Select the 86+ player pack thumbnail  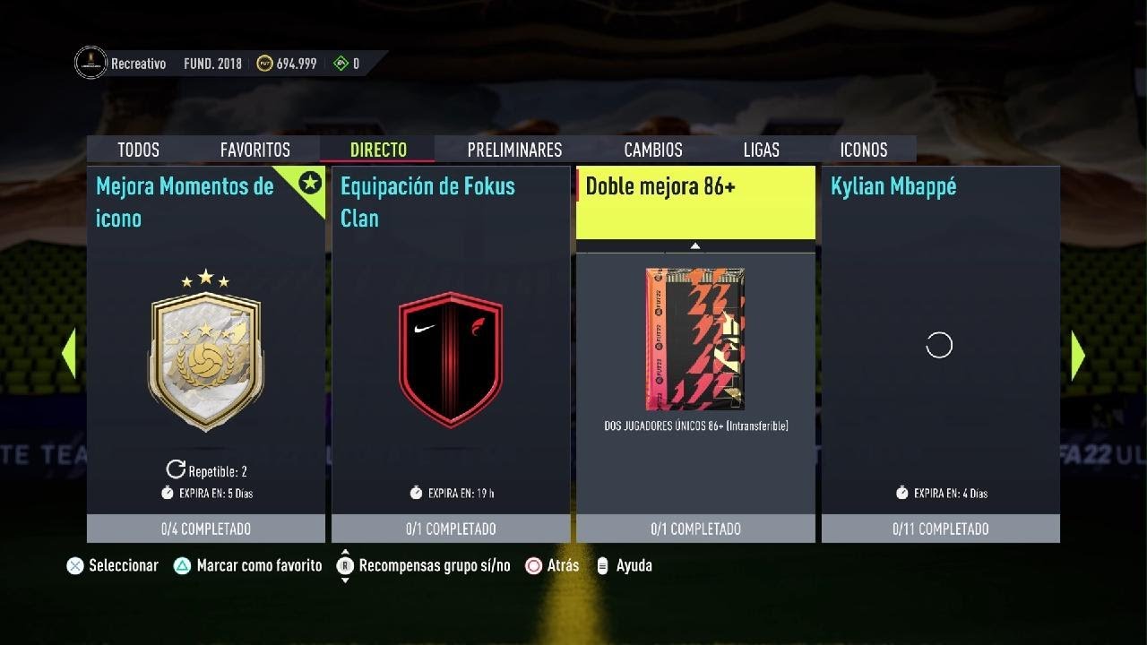695,339
